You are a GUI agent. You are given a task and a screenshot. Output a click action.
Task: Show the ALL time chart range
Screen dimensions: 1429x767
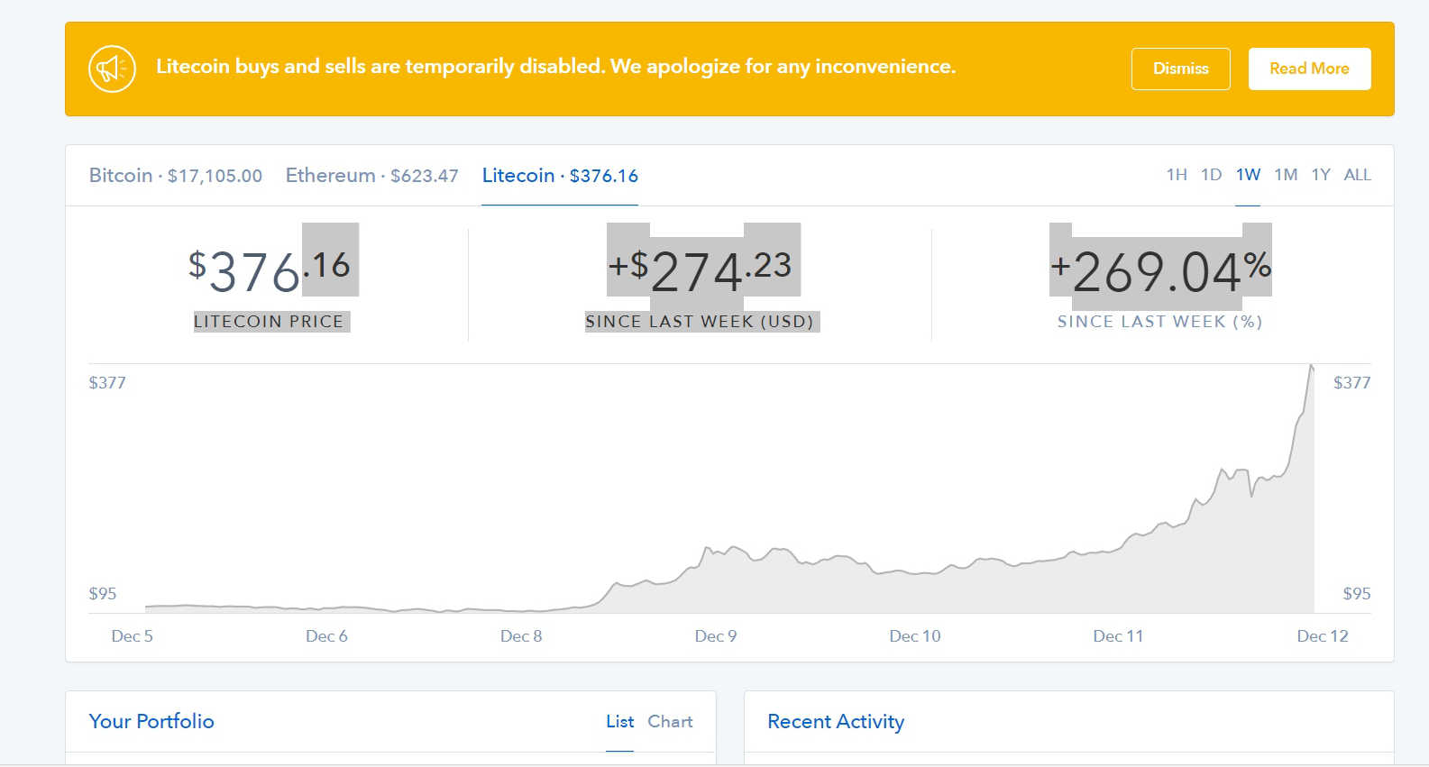tap(1357, 175)
